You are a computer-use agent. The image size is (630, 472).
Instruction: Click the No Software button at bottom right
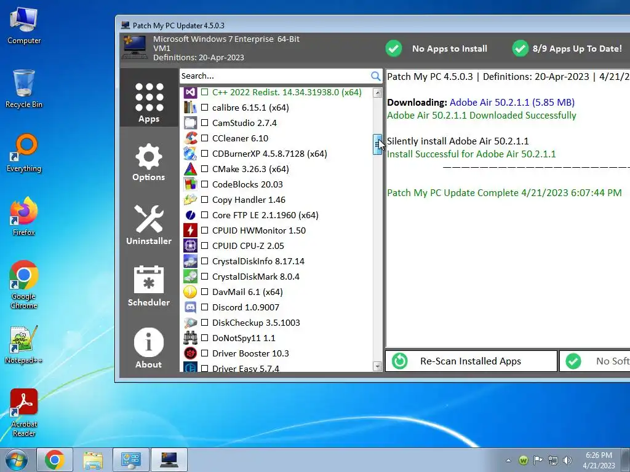pyautogui.click(x=595, y=361)
